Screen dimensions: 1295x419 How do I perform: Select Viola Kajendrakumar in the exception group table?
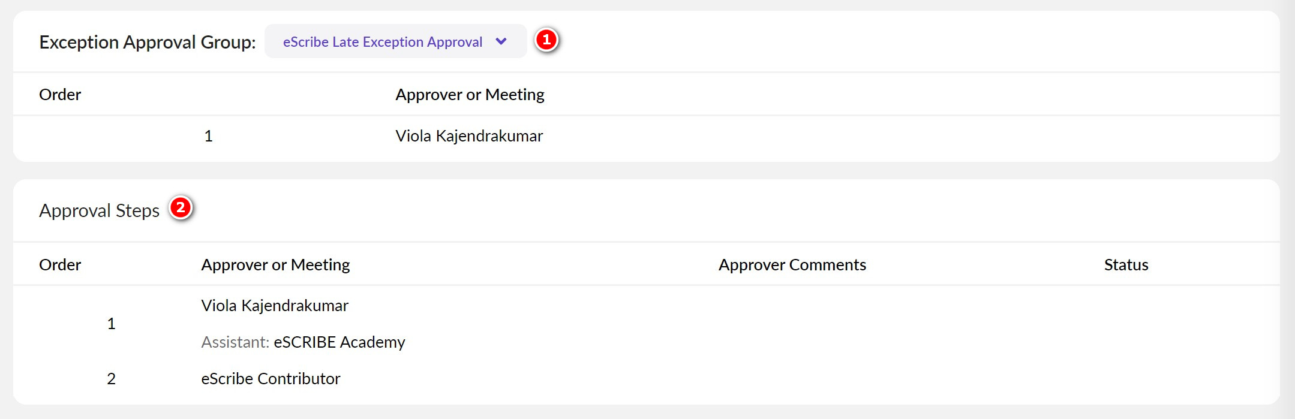(x=469, y=136)
